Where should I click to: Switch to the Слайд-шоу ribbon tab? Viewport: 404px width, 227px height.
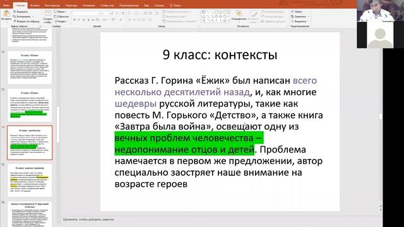click(x=107, y=5)
